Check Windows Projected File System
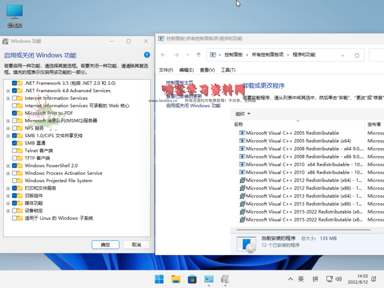This screenshot has height=288, width=384. tap(14, 181)
